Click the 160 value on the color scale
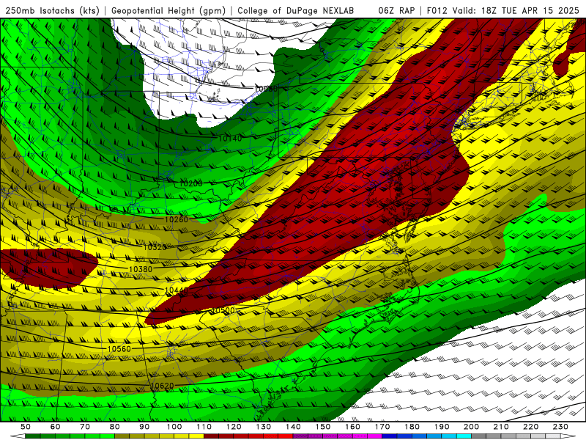Screen dimensions: 586x440 (x=352, y=427)
